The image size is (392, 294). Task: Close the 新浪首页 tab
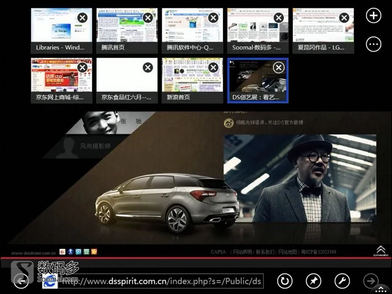point(213,68)
